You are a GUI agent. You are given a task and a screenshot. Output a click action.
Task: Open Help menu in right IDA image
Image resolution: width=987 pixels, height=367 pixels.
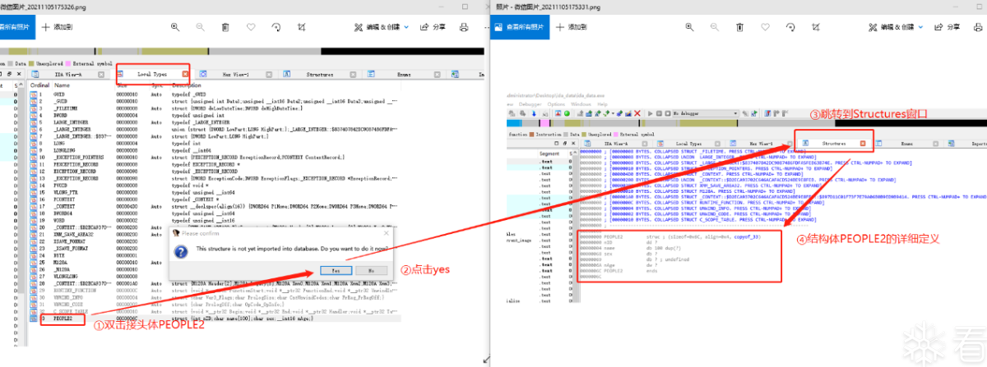(602, 104)
